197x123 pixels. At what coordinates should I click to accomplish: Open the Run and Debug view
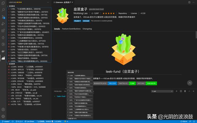(x=3, y=24)
